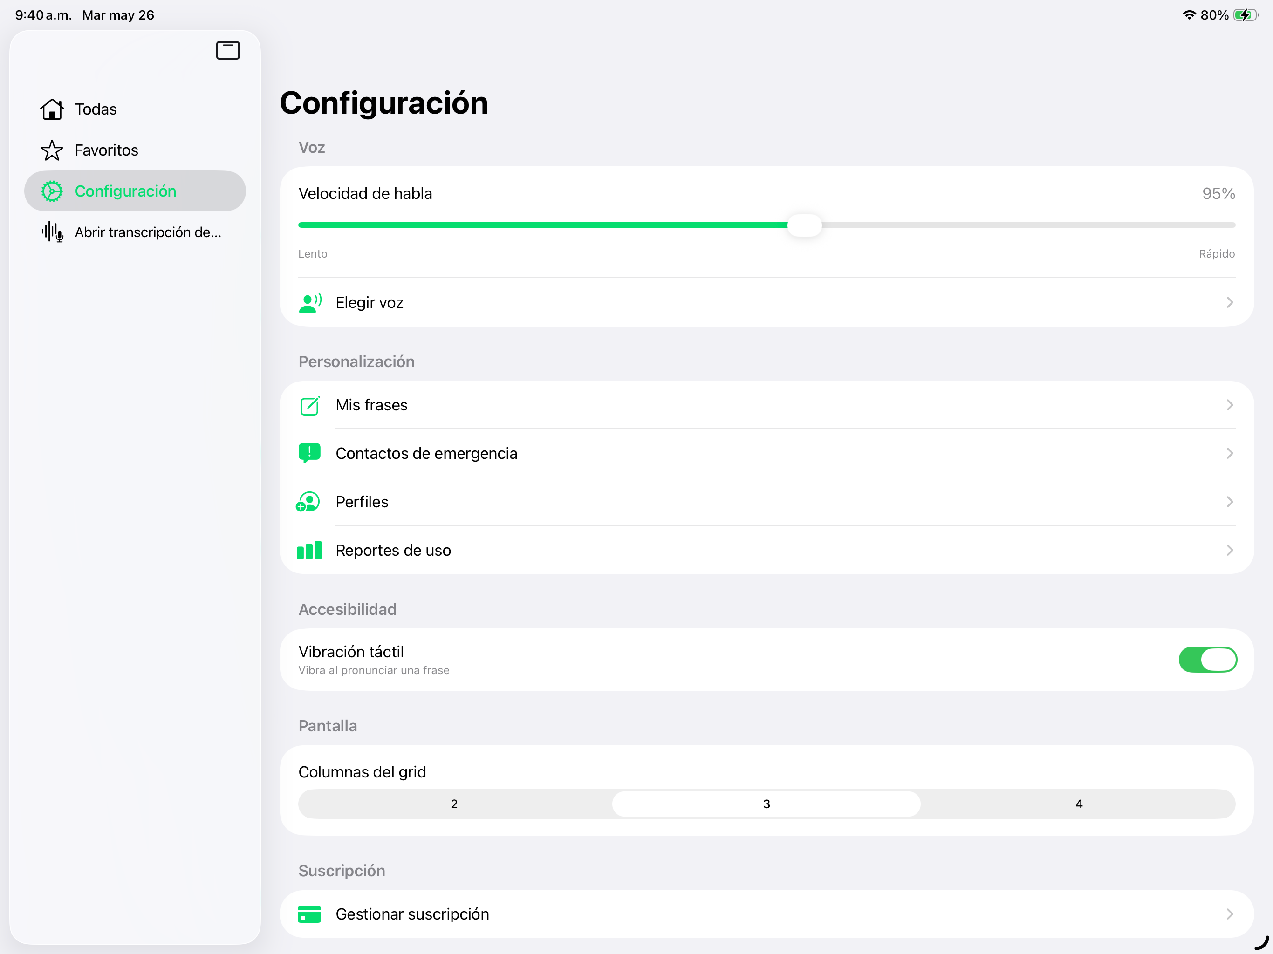Open the Elegir voz option
This screenshot has width=1273, height=954.
[767, 303]
